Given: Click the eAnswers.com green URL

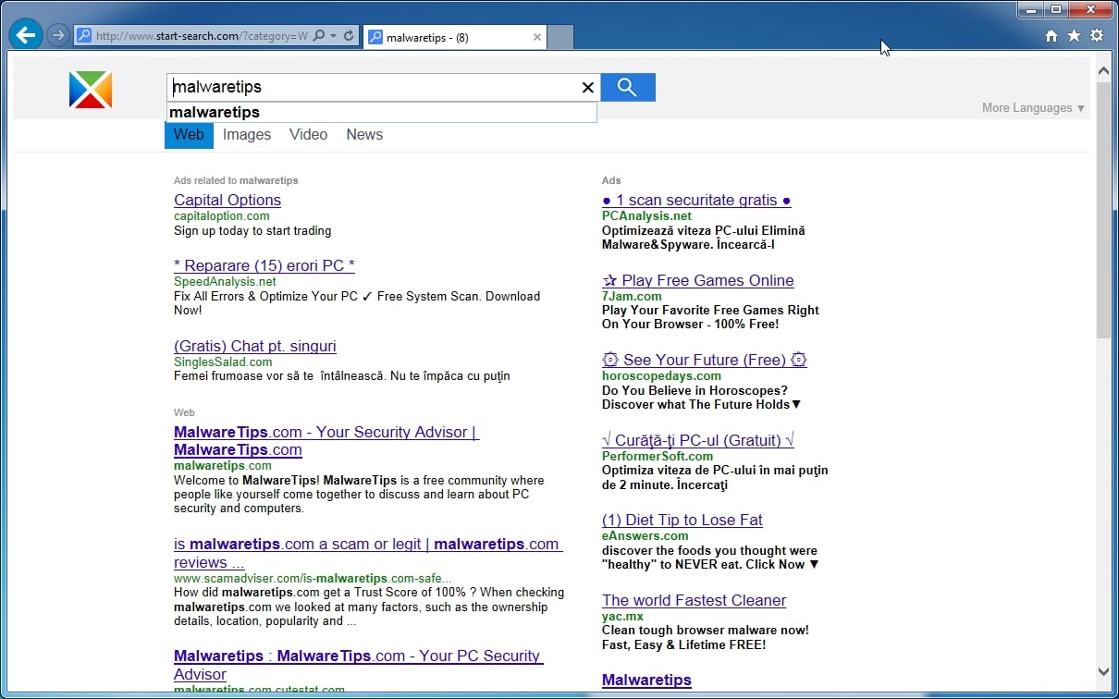Looking at the screenshot, I should pyautogui.click(x=646, y=535).
